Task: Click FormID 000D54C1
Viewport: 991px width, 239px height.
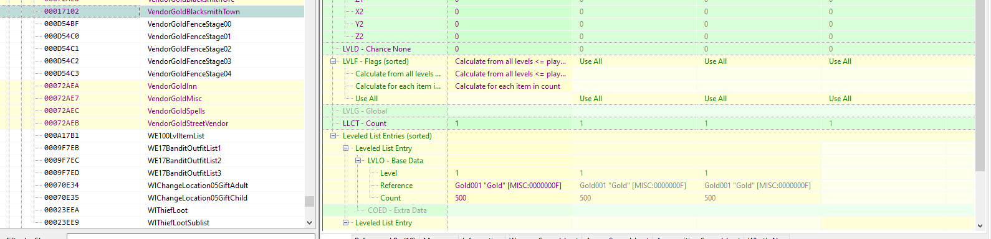Action: point(62,48)
